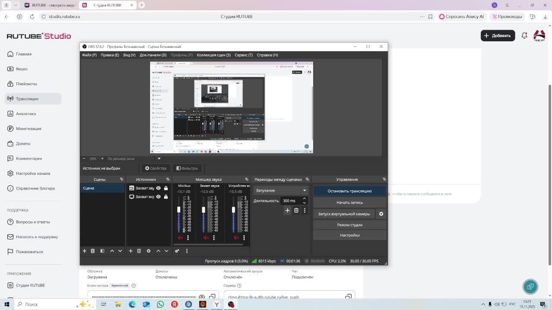
Task: Open the preview scaling dropdown arrow
Action: (159, 158)
